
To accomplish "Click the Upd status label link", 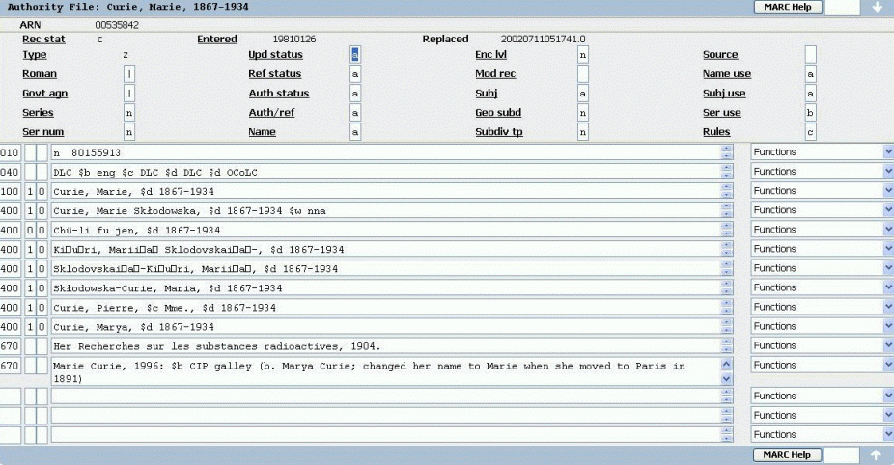I will point(274,55).
